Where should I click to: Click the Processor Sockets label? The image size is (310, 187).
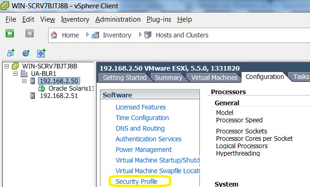coord(242,131)
